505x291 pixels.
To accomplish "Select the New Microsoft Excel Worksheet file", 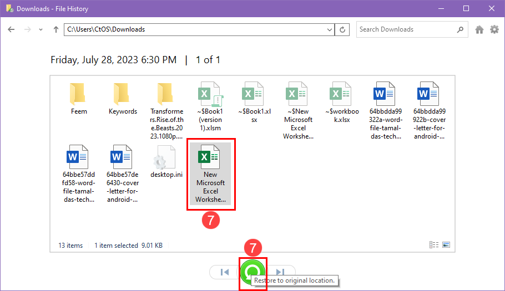I will (x=210, y=173).
